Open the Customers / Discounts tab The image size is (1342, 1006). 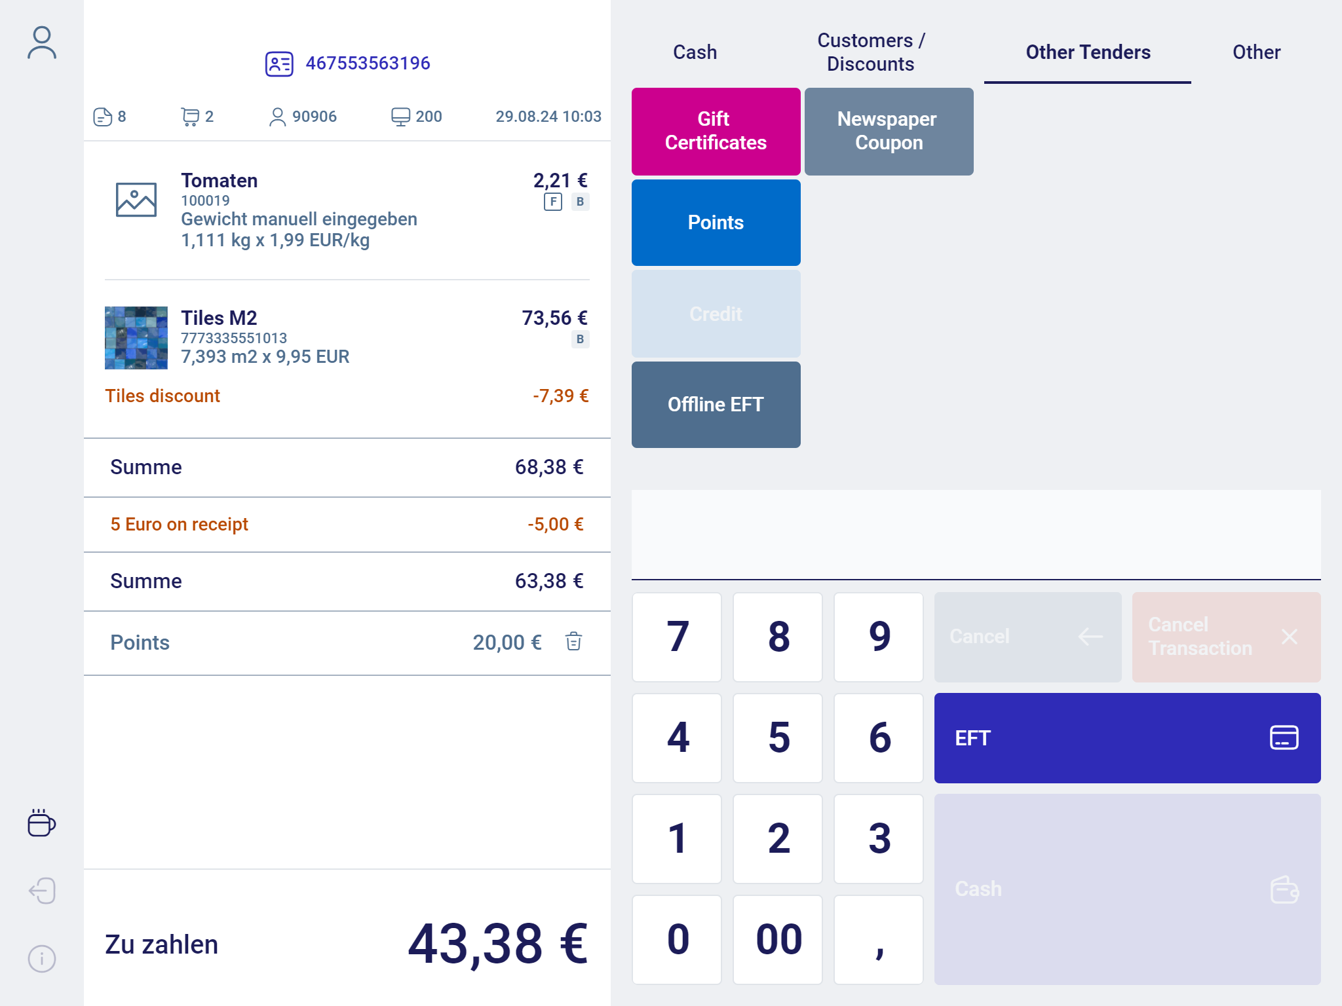click(870, 52)
